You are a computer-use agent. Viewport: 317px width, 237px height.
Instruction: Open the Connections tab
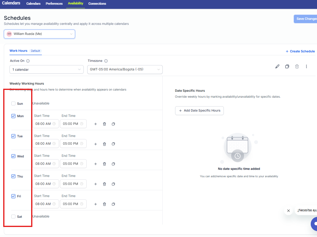pos(97,4)
